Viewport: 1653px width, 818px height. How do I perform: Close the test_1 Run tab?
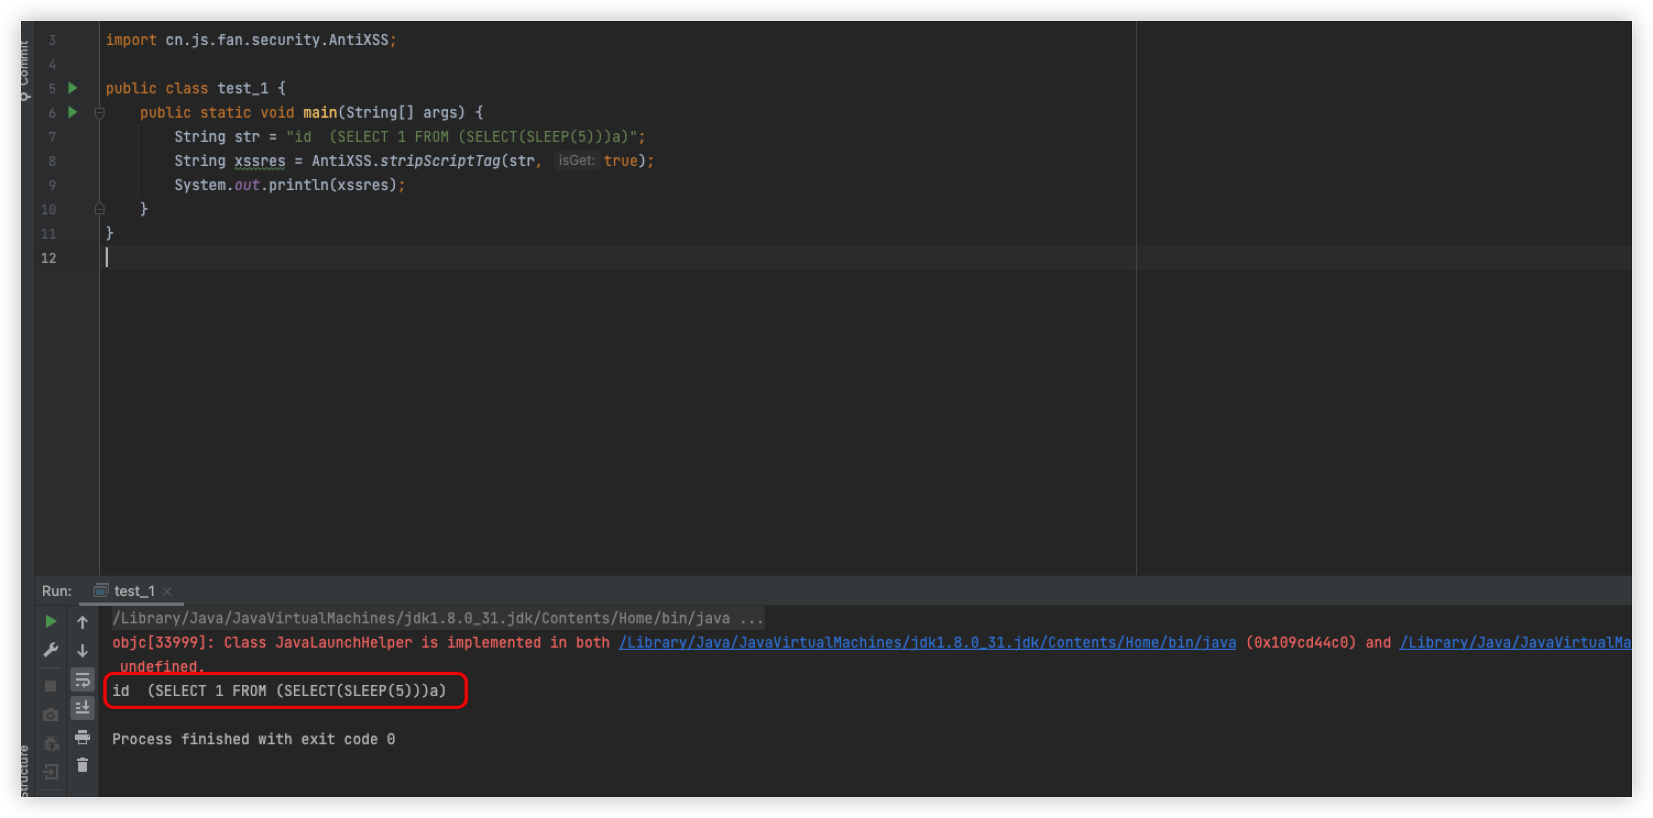tap(167, 591)
